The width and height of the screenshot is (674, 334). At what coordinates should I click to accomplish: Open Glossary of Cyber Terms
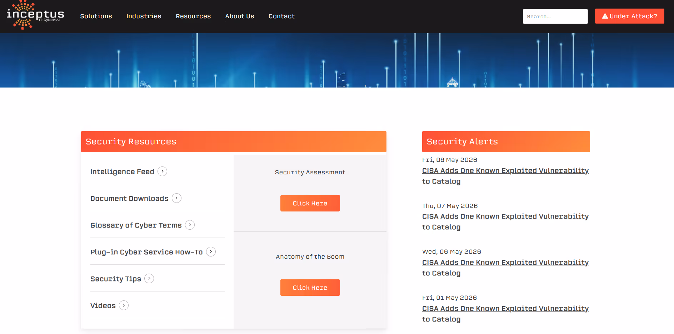[136, 225]
